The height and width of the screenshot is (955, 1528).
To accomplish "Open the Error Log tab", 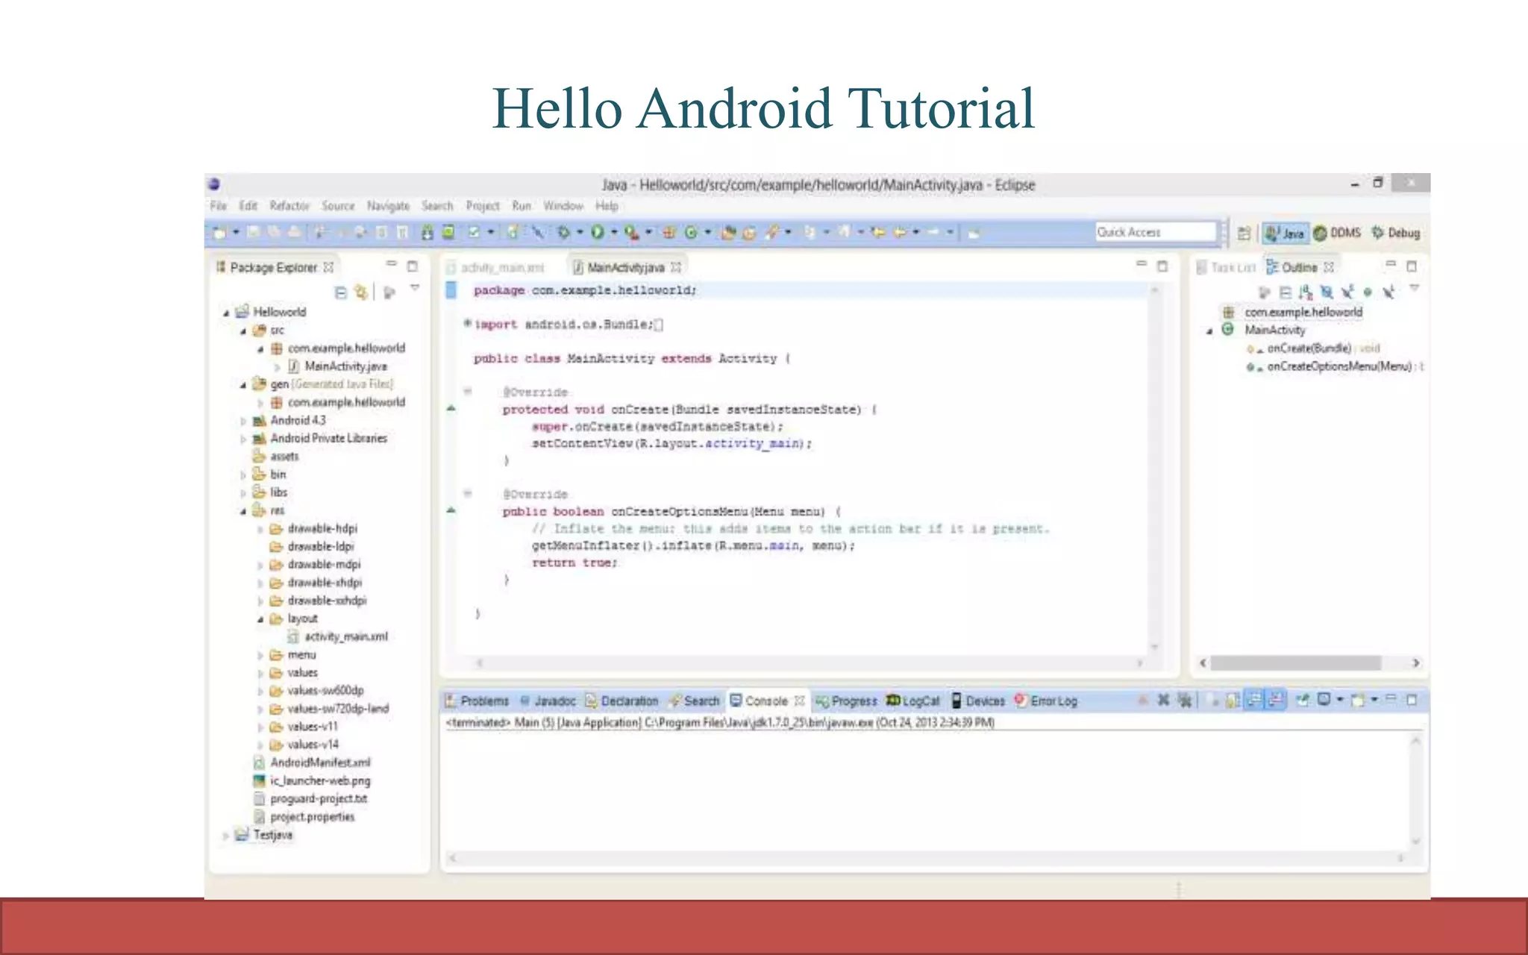I will point(1046,701).
